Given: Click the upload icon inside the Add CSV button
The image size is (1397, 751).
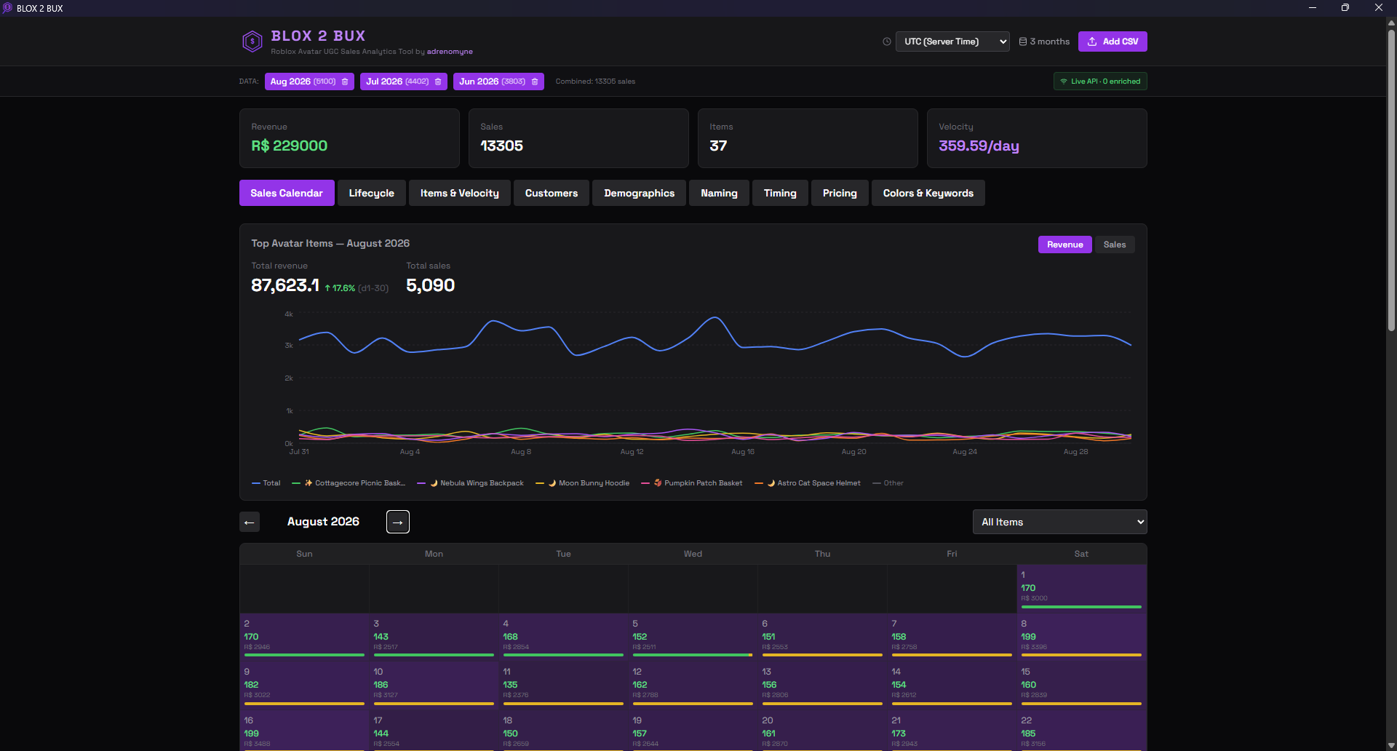Looking at the screenshot, I should [x=1091, y=41].
